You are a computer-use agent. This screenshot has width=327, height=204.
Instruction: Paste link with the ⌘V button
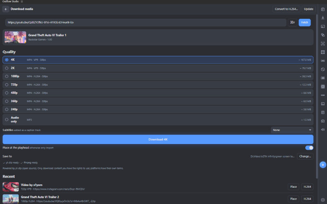coord(292,22)
